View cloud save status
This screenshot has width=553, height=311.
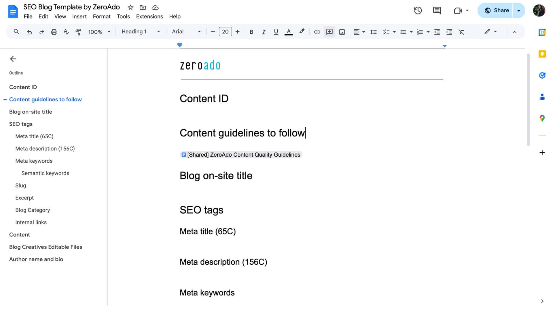pos(155,7)
